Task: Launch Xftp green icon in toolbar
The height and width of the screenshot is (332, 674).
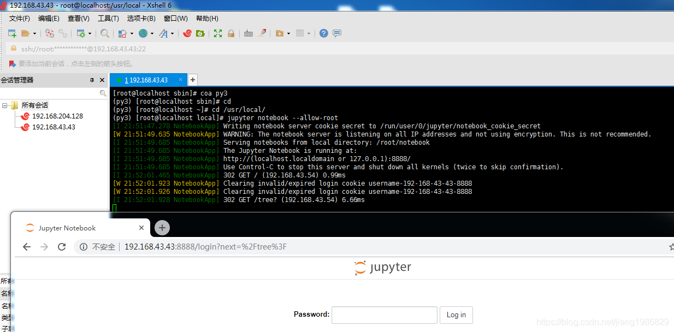Action: [x=200, y=33]
